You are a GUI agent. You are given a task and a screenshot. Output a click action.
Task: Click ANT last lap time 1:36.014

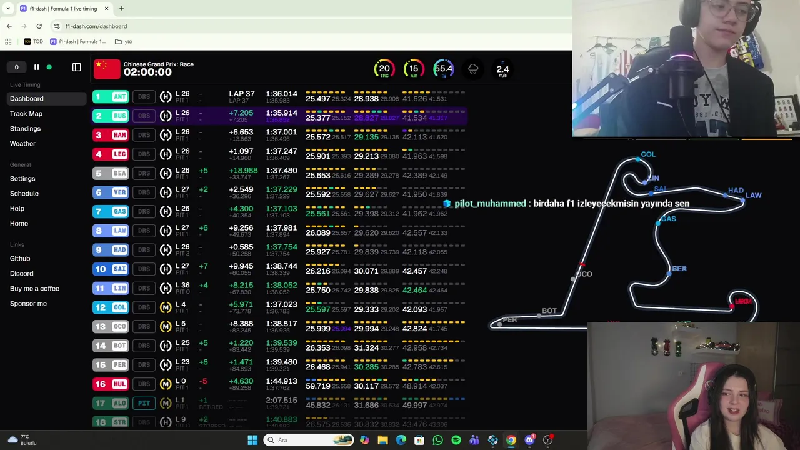(281, 94)
